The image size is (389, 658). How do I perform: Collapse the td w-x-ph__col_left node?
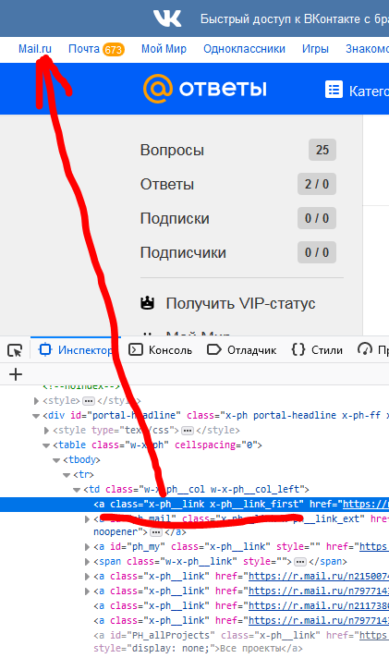point(77,490)
